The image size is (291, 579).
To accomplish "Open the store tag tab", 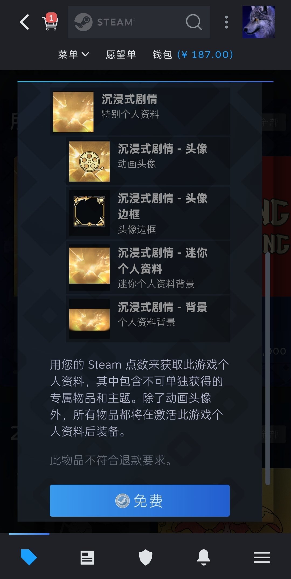I will (x=29, y=557).
